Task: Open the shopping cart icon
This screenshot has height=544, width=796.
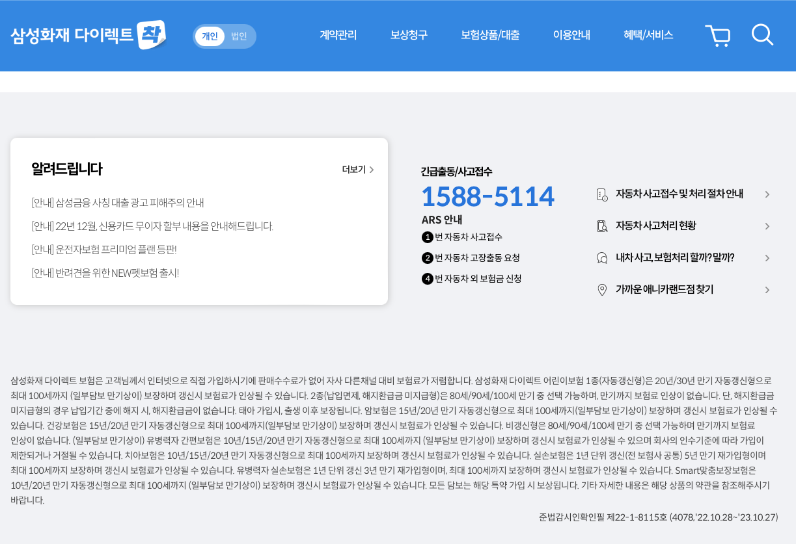Action: tap(717, 36)
